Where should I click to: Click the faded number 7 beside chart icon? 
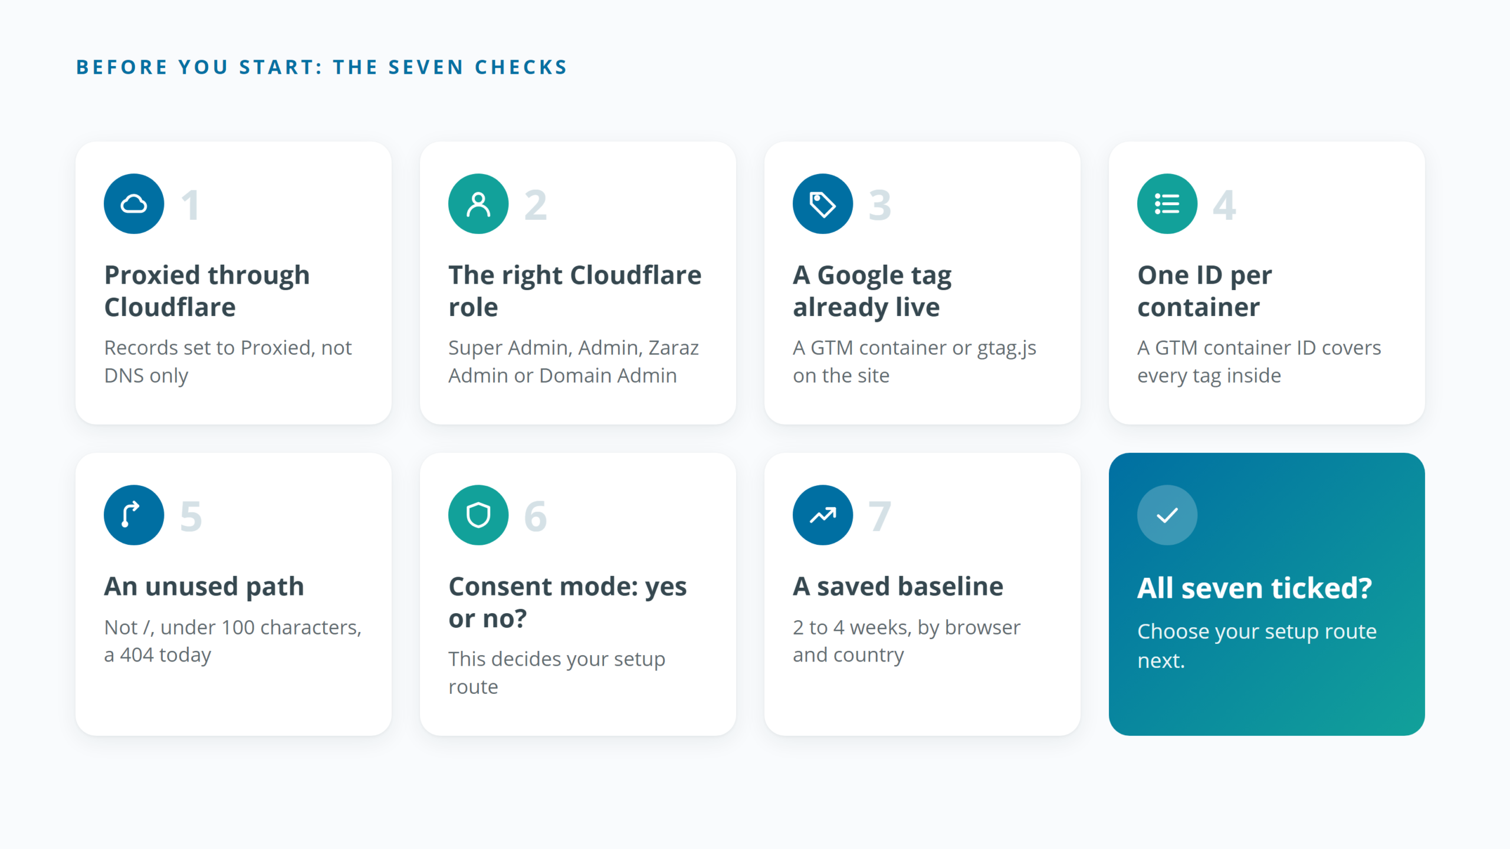880,516
